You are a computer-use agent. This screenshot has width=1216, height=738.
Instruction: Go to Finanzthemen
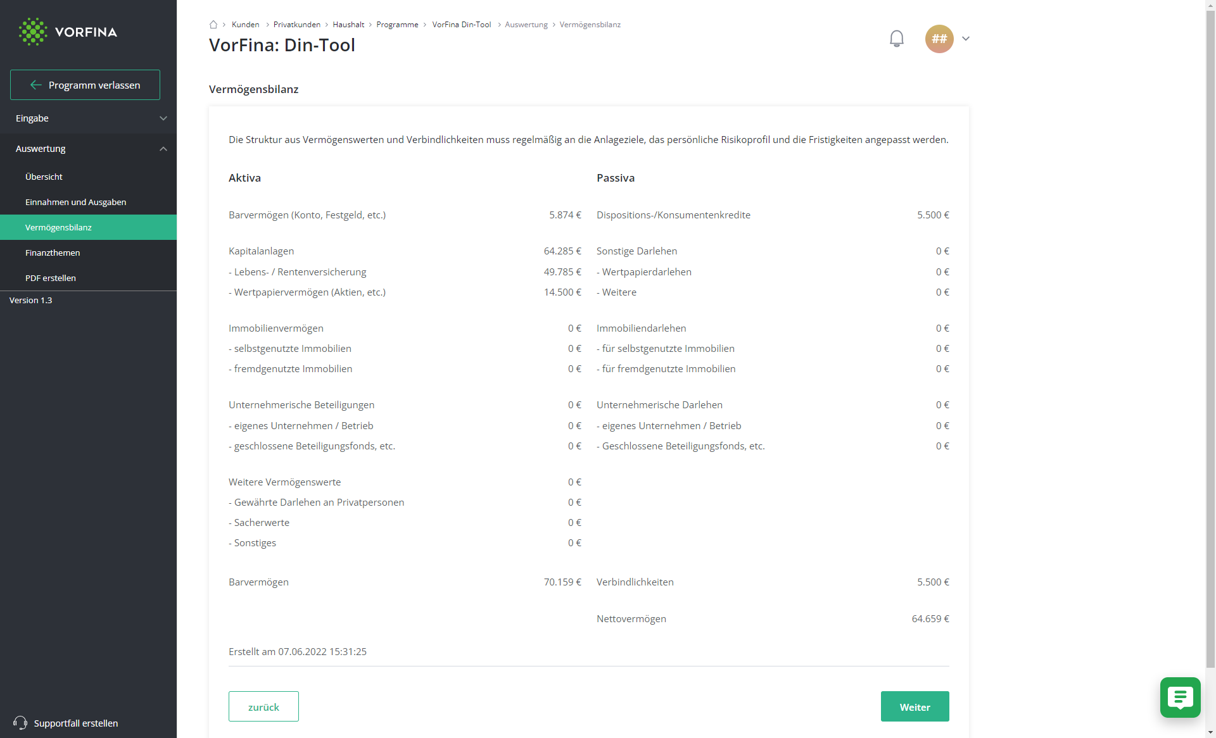pyautogui.click(x=89, y=253)
